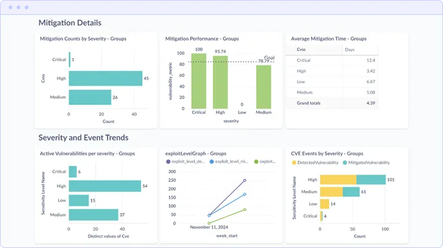Click the November 11, 2024 axis label

click(209, 227)
